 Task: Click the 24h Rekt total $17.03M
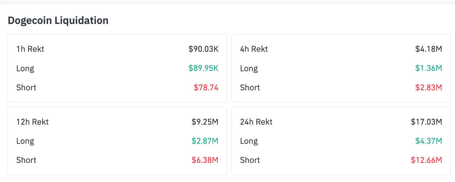pos(426,122)
